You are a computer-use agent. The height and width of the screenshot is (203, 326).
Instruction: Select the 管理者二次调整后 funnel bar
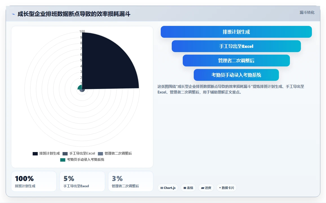(x=236, y=61)
